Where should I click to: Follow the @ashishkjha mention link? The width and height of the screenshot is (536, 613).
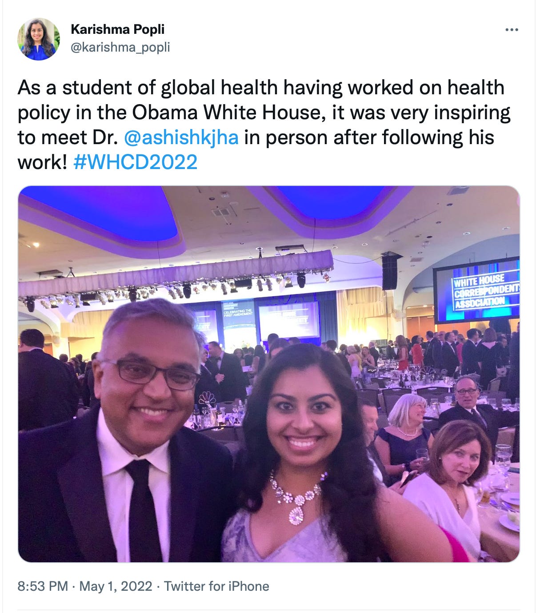click(181, 137)
